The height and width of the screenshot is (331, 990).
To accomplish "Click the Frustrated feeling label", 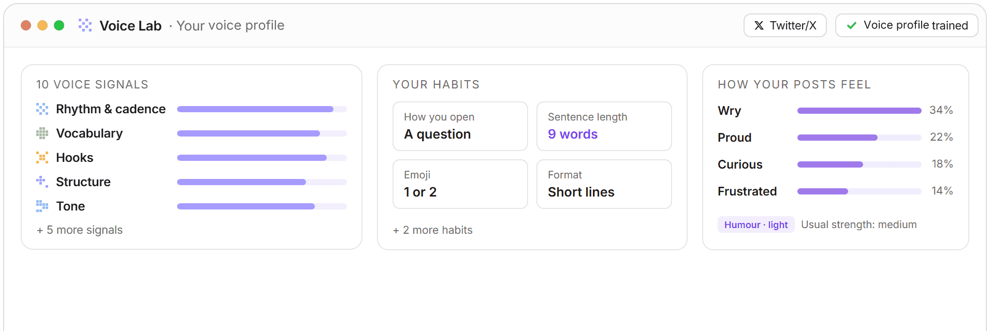I will click(x=747, y=191).
